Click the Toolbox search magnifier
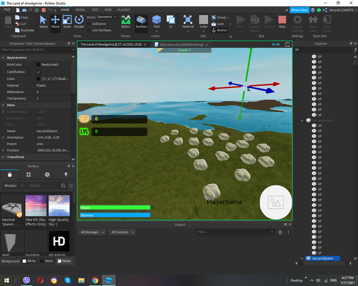358x286 pixels. [63, 186]
